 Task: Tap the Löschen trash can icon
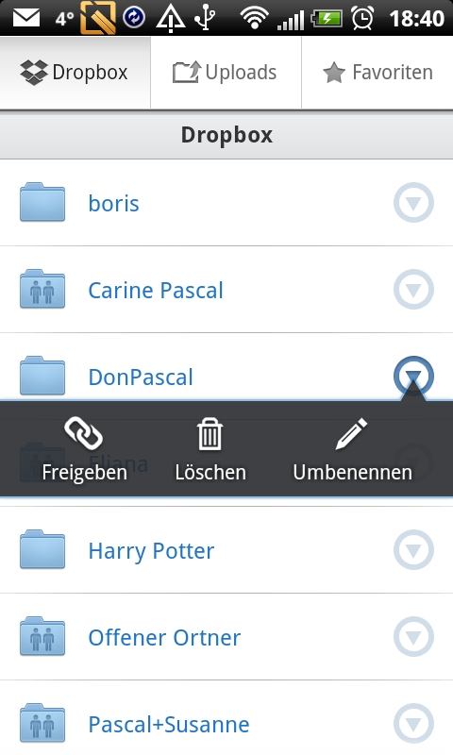pyautogui.click(x=210, y=433)
